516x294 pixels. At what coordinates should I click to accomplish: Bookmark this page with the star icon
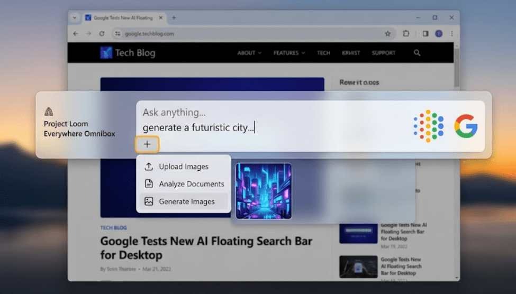387,33
